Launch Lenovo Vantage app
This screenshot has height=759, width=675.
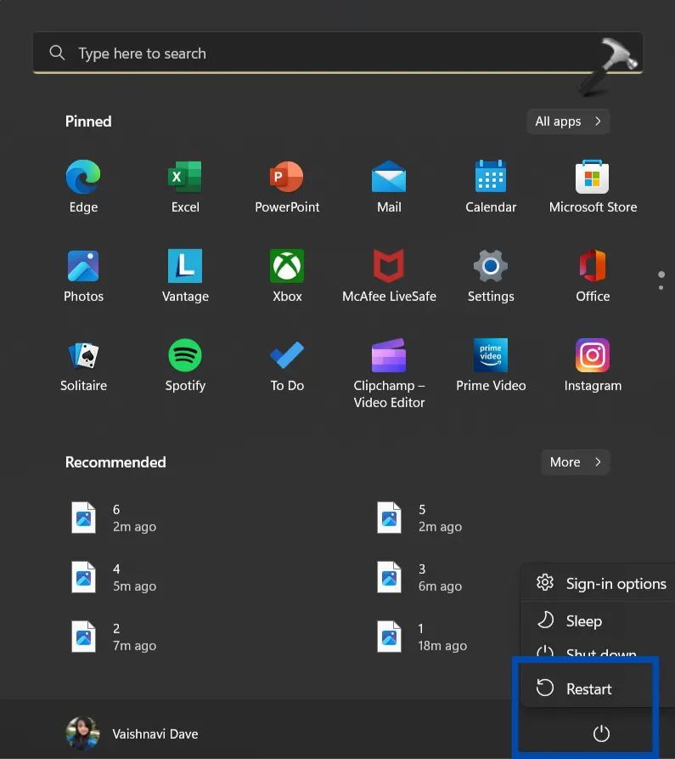click(x=185, y=276)
